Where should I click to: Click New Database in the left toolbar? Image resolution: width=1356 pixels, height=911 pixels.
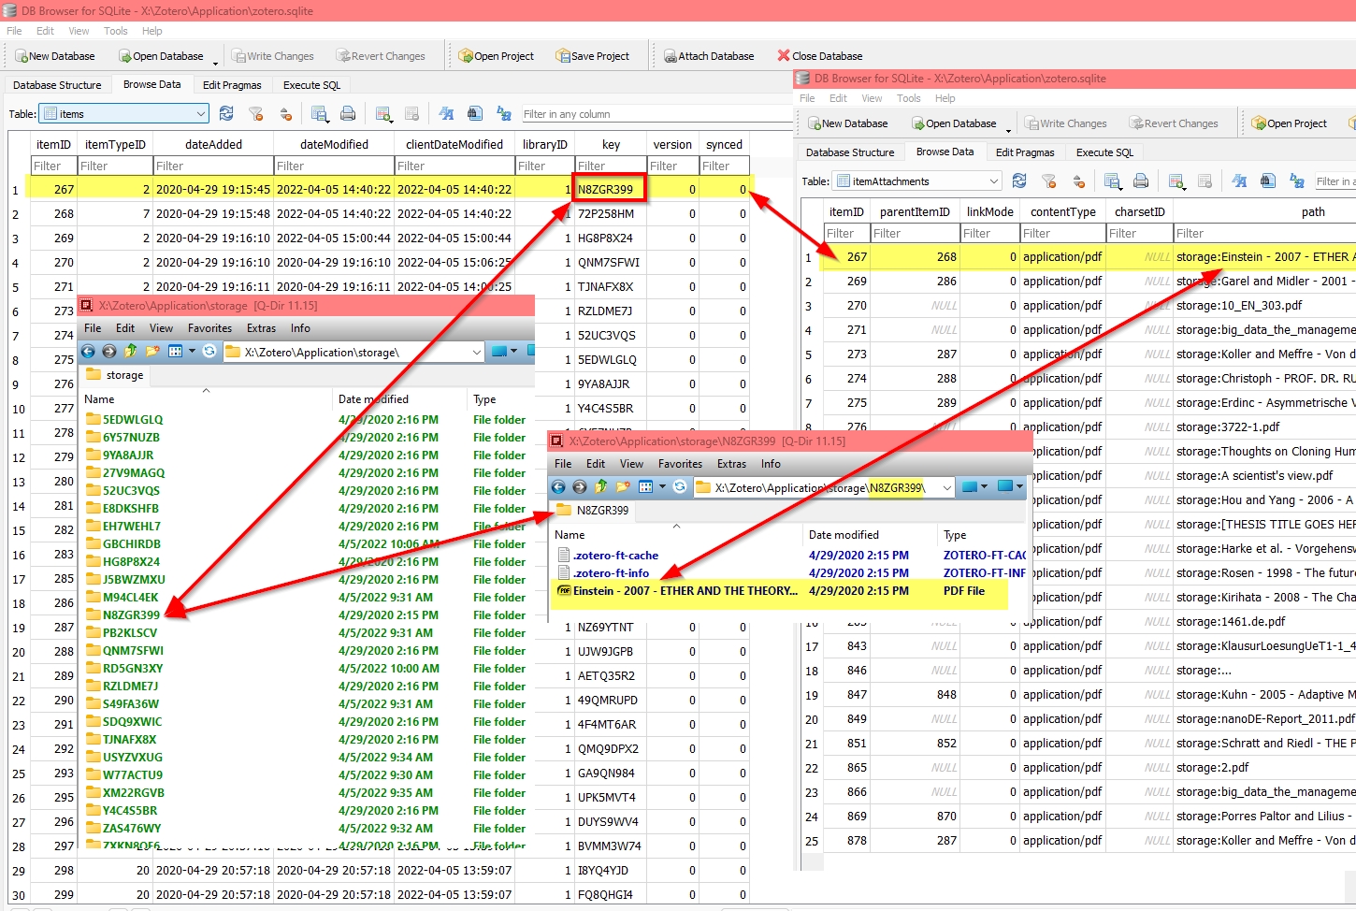coord(54,56)
